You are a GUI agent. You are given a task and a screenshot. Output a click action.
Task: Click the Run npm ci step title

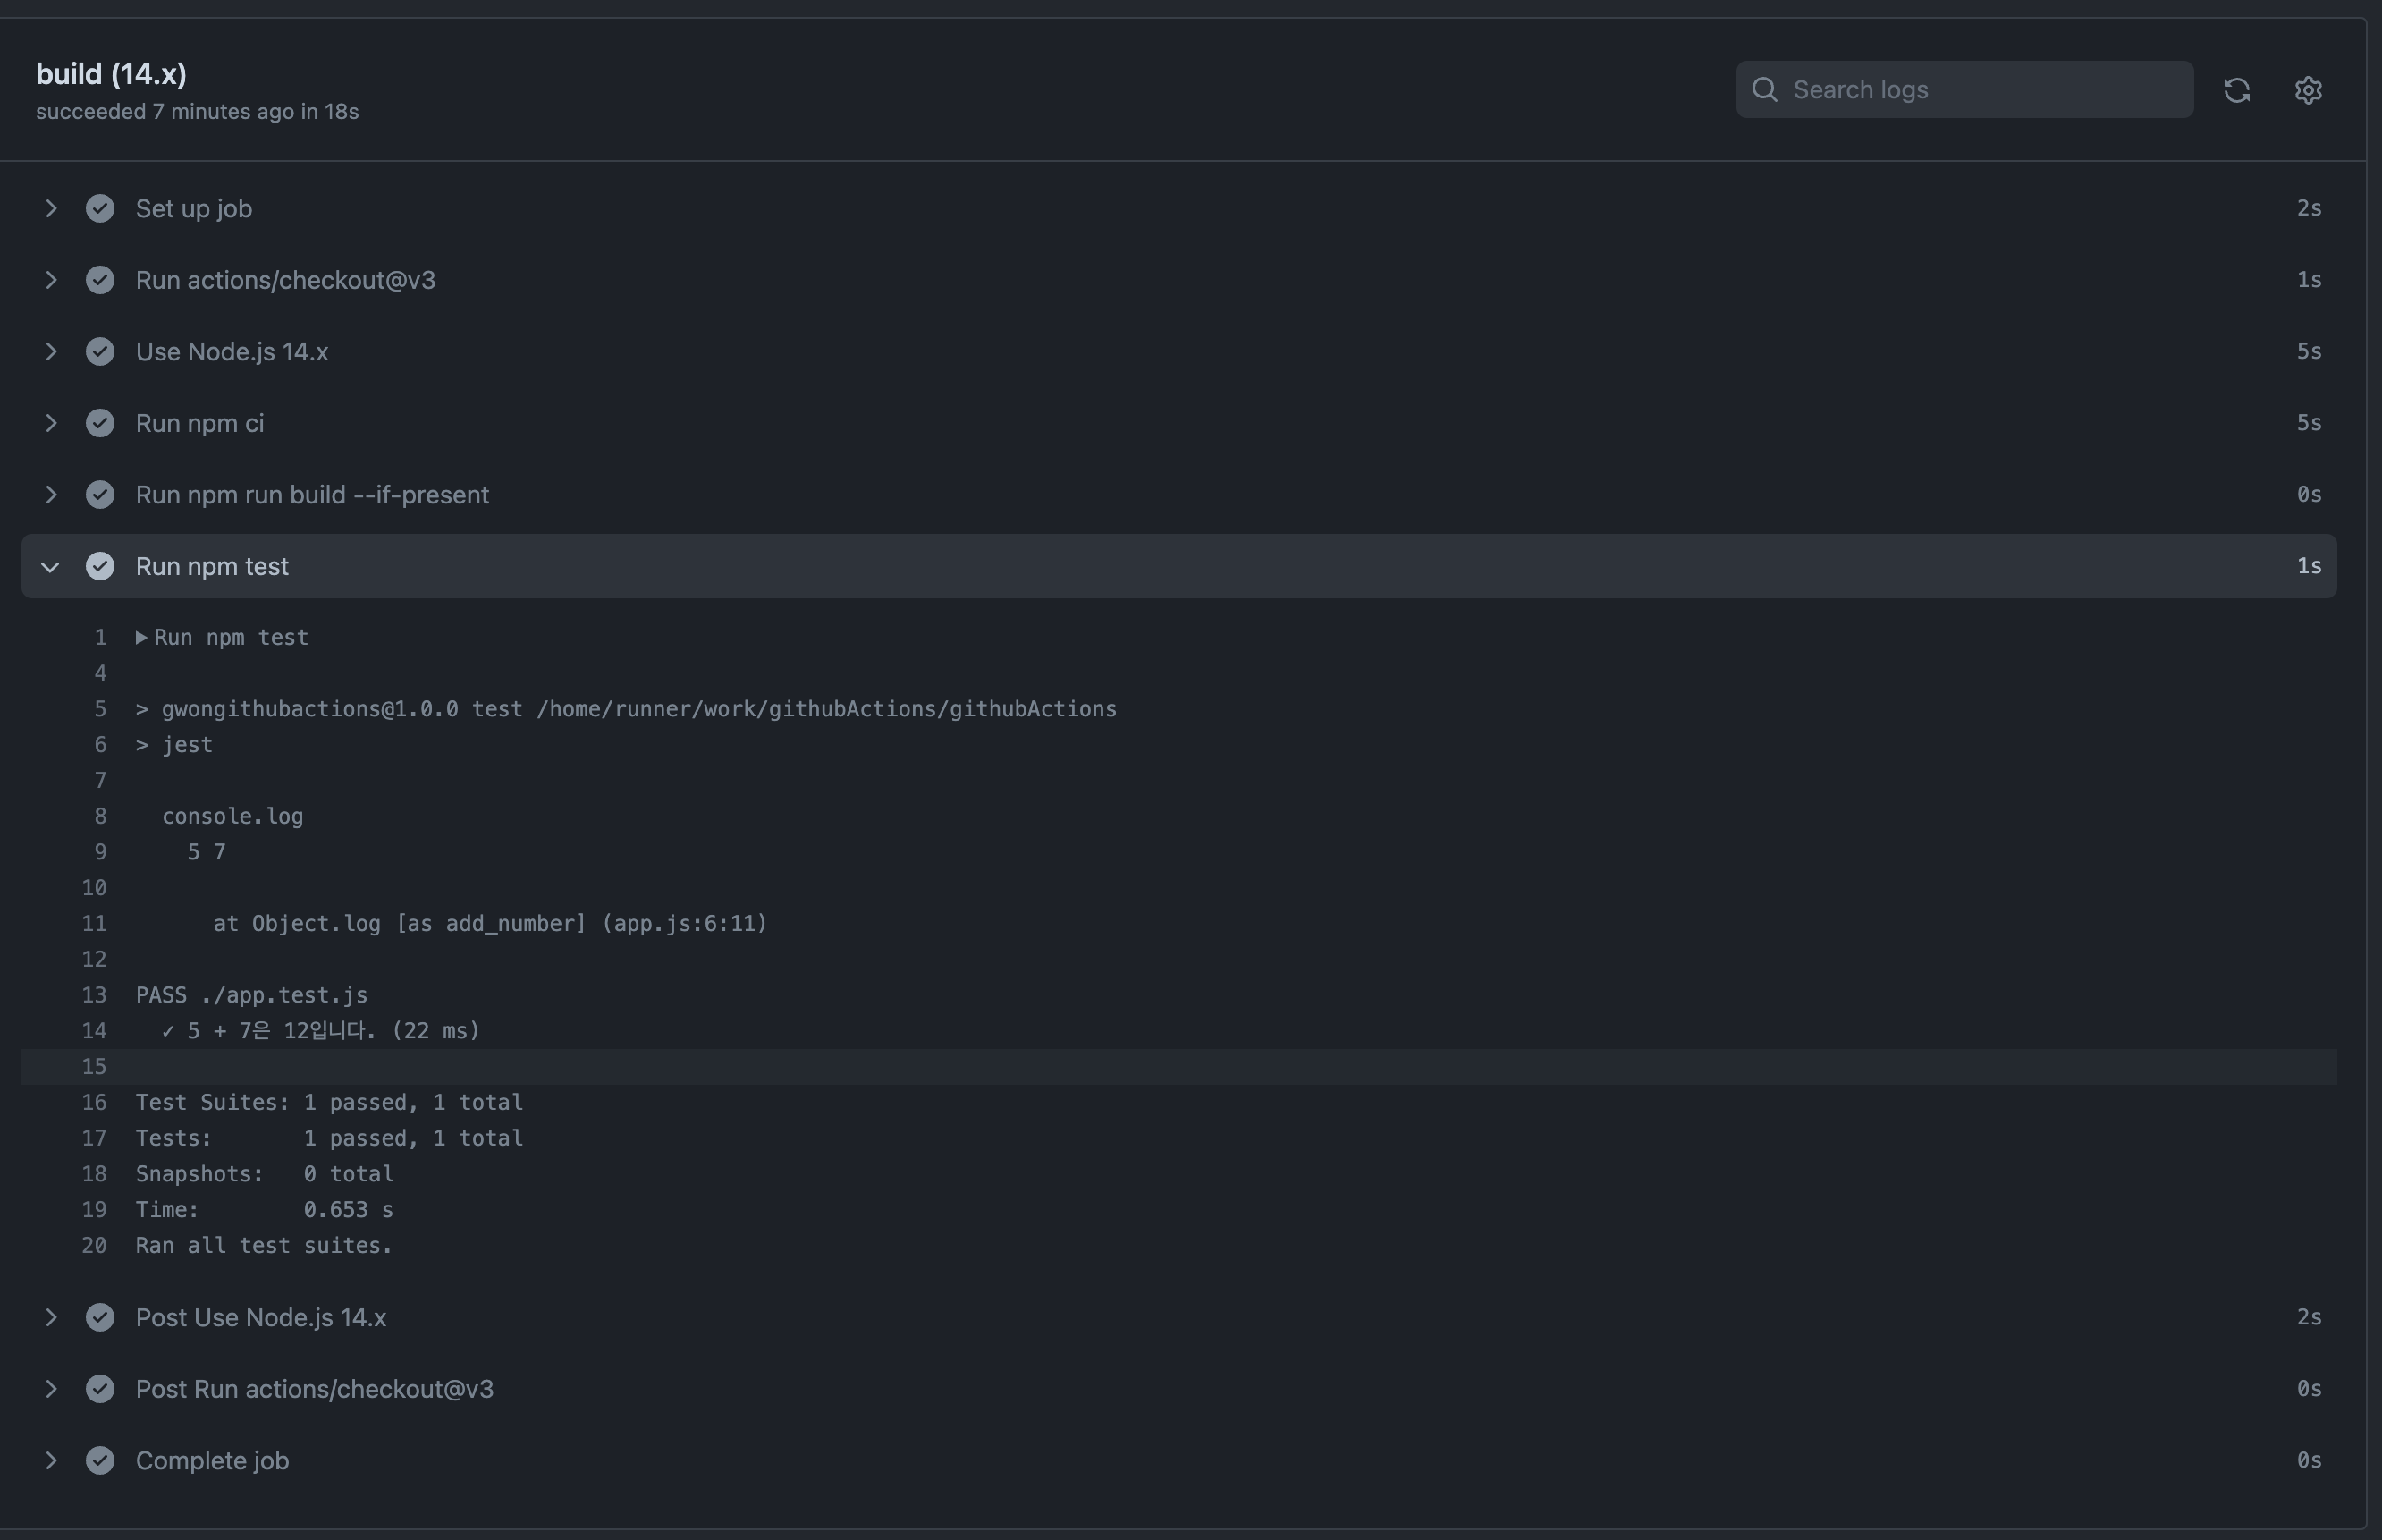200,423
